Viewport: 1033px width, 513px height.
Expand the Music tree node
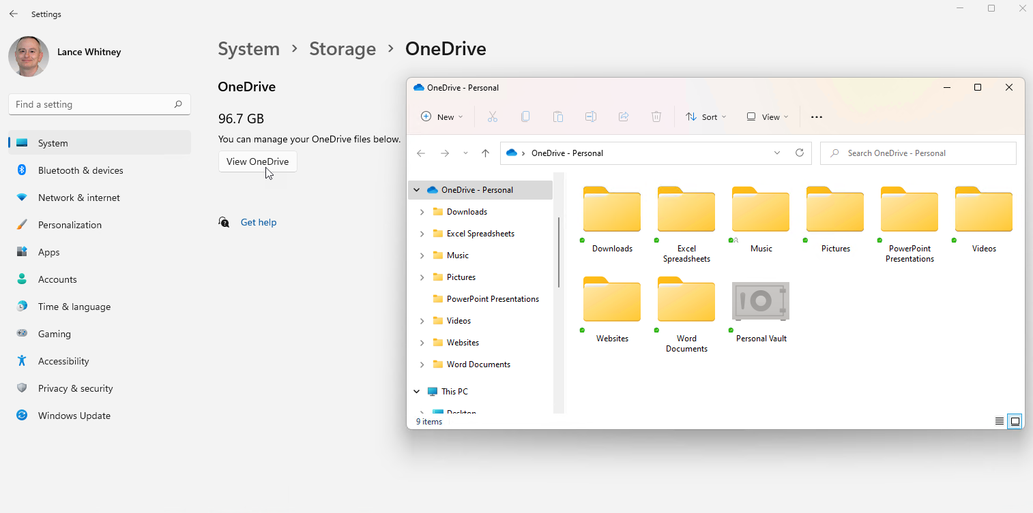tap(422, 255)
